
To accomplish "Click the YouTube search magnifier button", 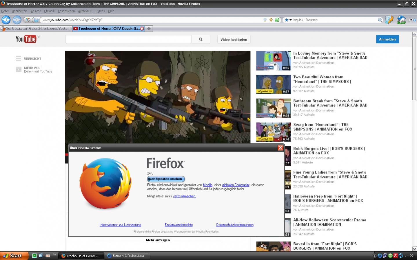I will pyautogui.click(x=201, y=39).
